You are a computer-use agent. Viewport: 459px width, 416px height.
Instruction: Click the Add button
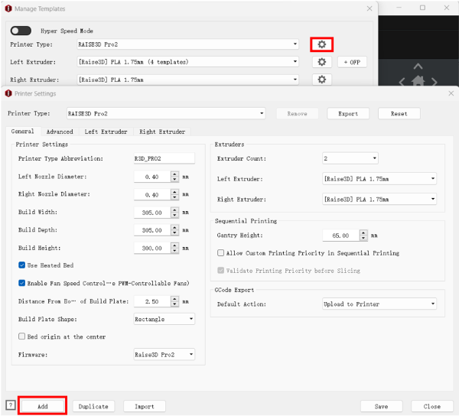[43, 406]
